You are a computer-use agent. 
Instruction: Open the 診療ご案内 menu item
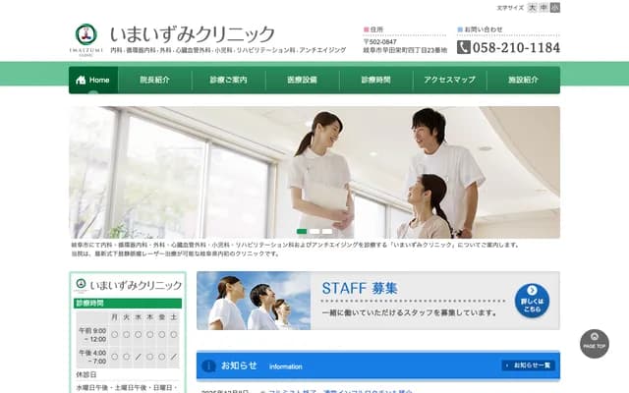tap(229, 80)
